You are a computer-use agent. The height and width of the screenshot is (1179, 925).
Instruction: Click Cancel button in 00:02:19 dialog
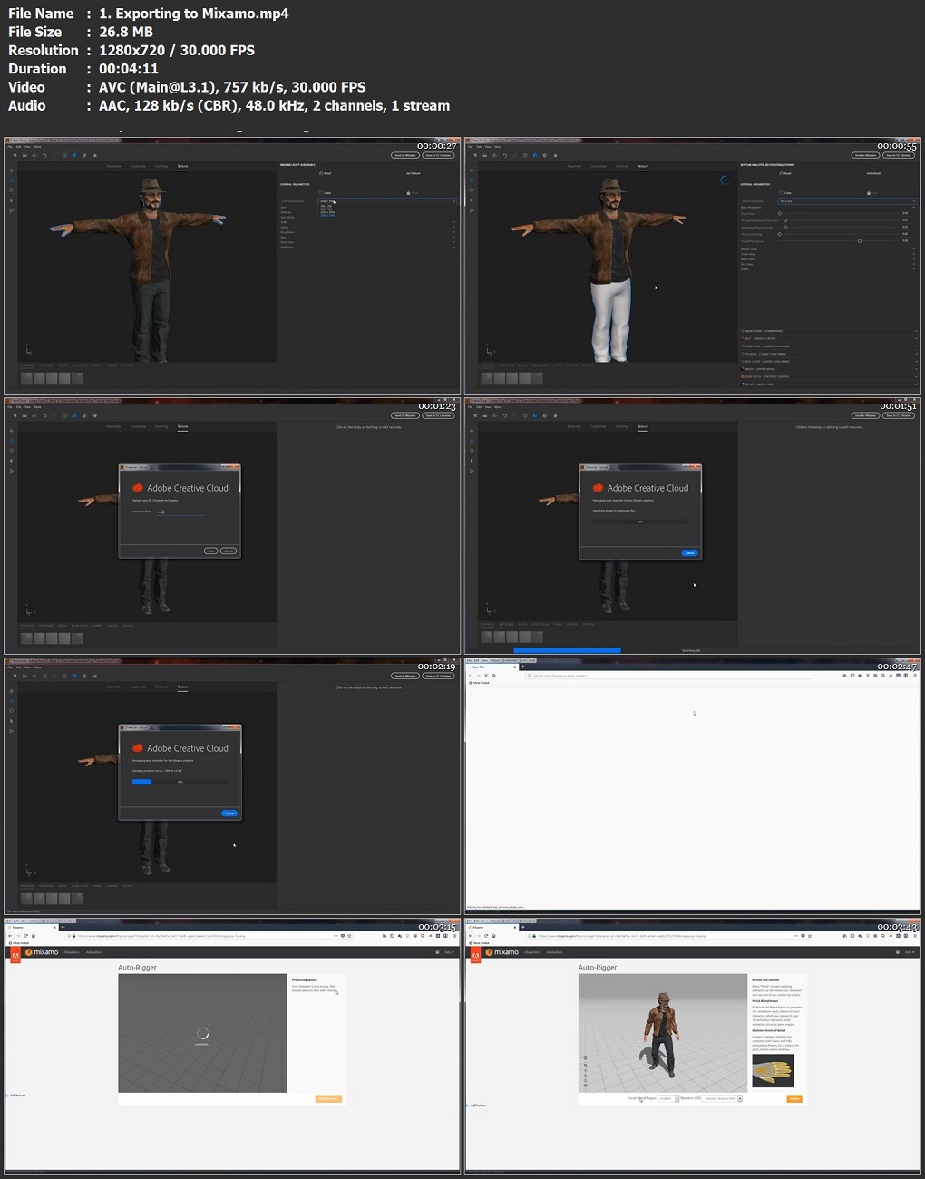pyautogui.click(x=229, y=813)
